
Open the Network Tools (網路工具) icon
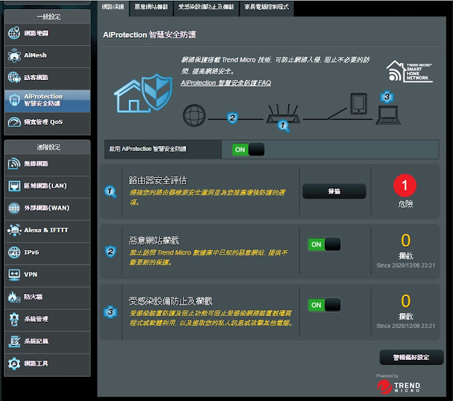[14, 363]
